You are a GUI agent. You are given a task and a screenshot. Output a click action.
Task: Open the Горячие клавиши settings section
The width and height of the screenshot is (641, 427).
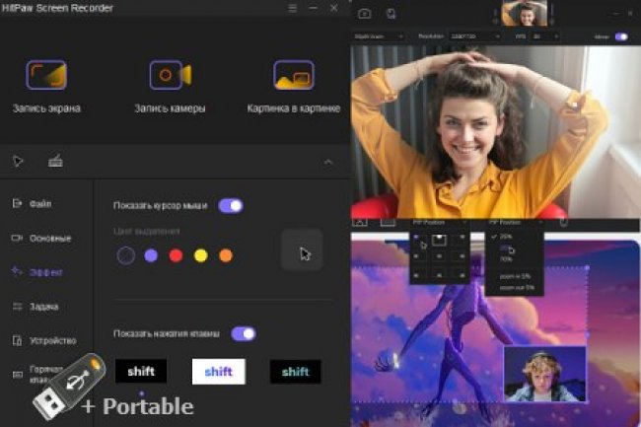tap(38, 375)
